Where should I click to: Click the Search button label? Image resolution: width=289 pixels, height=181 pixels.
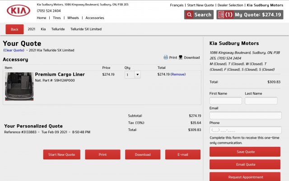point(203,15)
